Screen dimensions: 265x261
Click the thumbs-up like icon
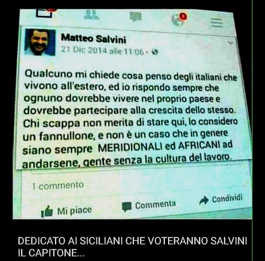pyautogui.click(x=47, y=212)
